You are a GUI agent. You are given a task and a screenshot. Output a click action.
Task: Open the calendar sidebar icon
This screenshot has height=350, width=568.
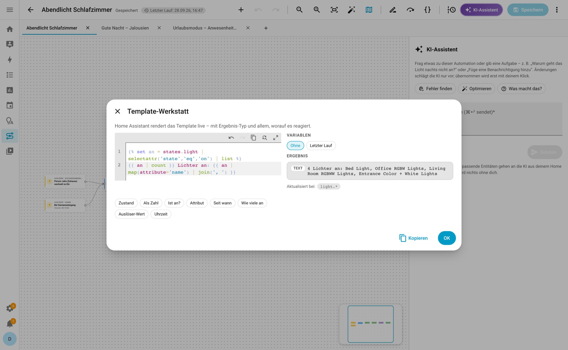[10, 105]
